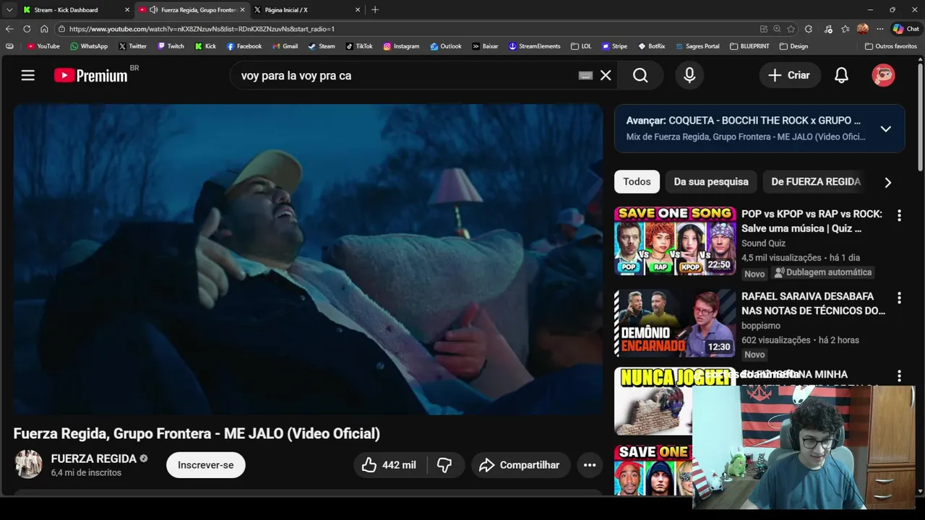Subscribe with Inscrever-se button
The image size is (925, 520).
tap(206, 465)
